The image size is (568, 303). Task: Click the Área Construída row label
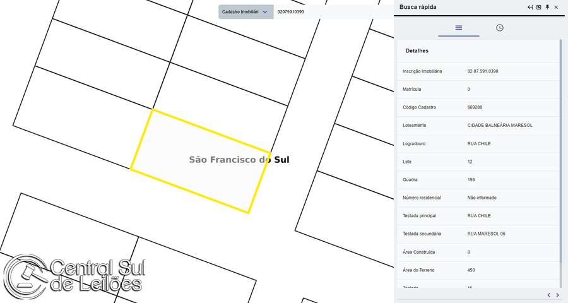[419, 252]
